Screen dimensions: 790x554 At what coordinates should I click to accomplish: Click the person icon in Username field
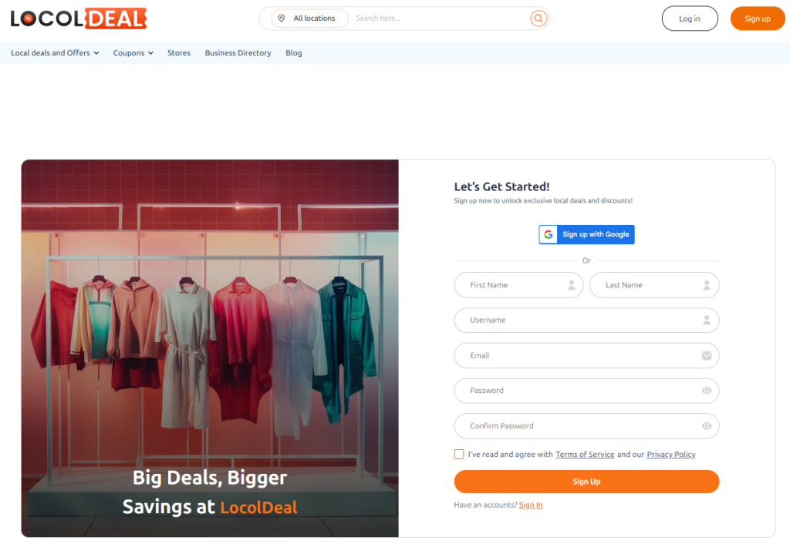click(707, 320)
